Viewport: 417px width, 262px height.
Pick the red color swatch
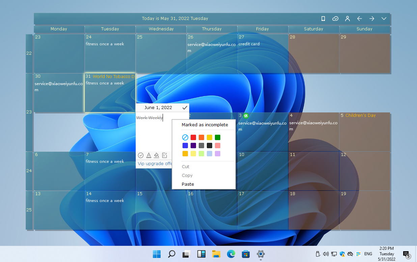tap(193, 137)
